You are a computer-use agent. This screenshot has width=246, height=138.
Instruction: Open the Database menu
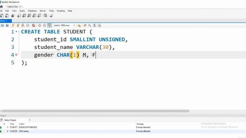click(32, 11)
